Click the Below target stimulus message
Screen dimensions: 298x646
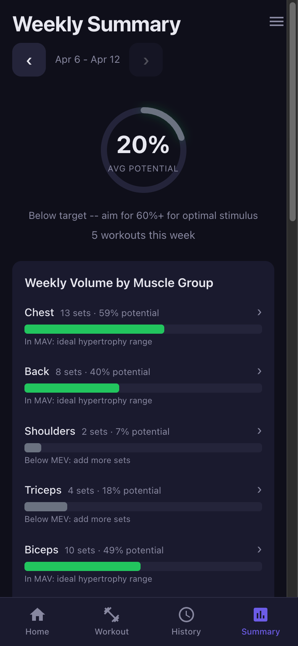[x=143, y=215]
